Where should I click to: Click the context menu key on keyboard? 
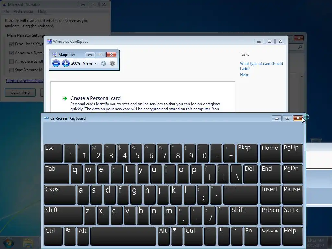click(177, 236)
